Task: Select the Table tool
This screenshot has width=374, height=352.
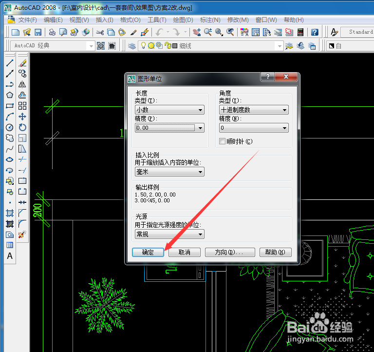Action: click(x=10, y=245)
